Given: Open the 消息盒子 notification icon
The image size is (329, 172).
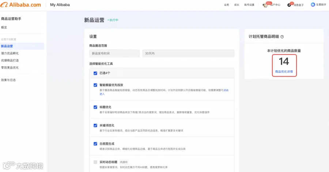Looking at the screenshot, I should tap(289, 5).
